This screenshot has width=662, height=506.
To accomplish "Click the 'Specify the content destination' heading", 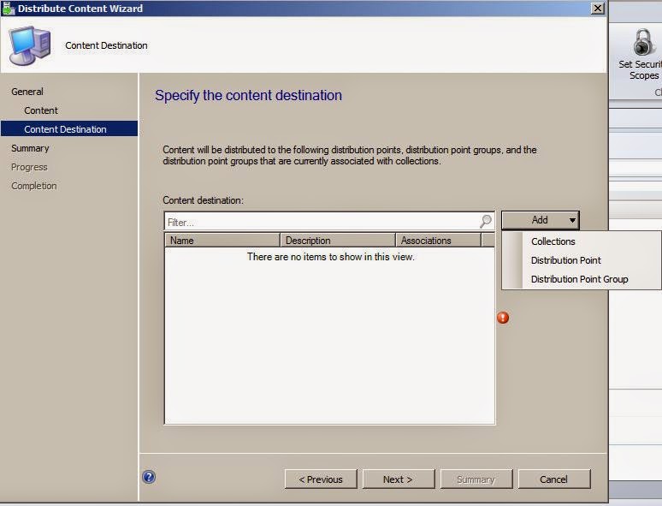I will [248, 96].
